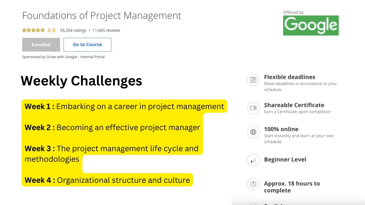Click the five-star rating icons

coord(33,30)
